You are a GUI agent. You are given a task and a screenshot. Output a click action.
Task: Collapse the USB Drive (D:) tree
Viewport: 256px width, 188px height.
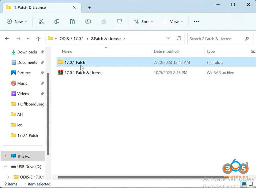tap(5, 167)
